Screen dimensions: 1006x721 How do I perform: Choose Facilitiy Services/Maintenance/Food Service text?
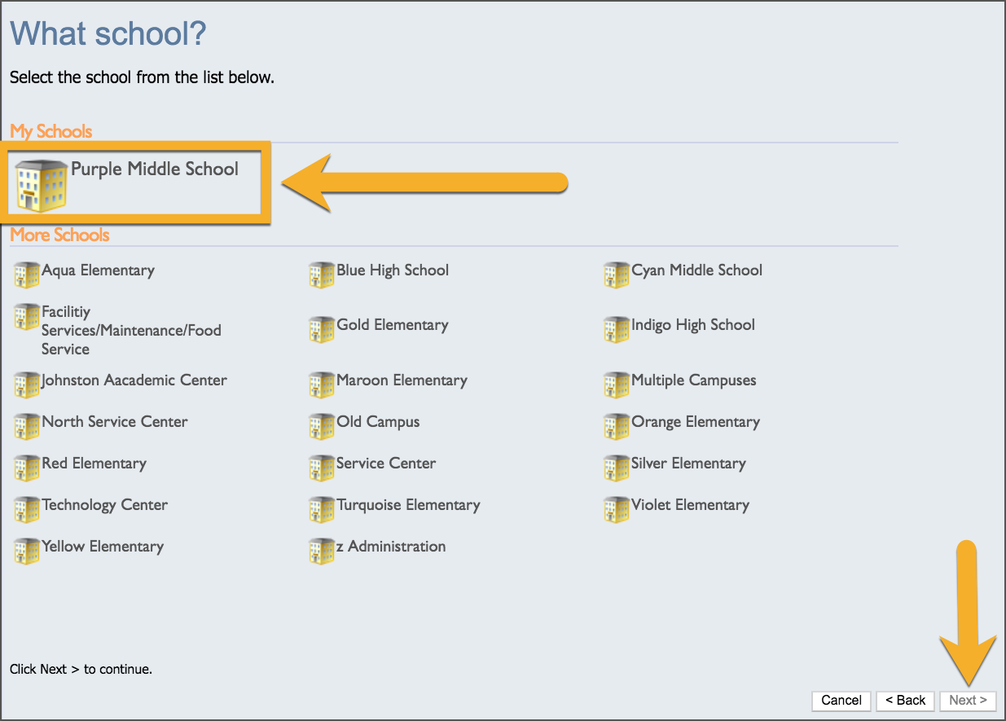coord(131,330)
